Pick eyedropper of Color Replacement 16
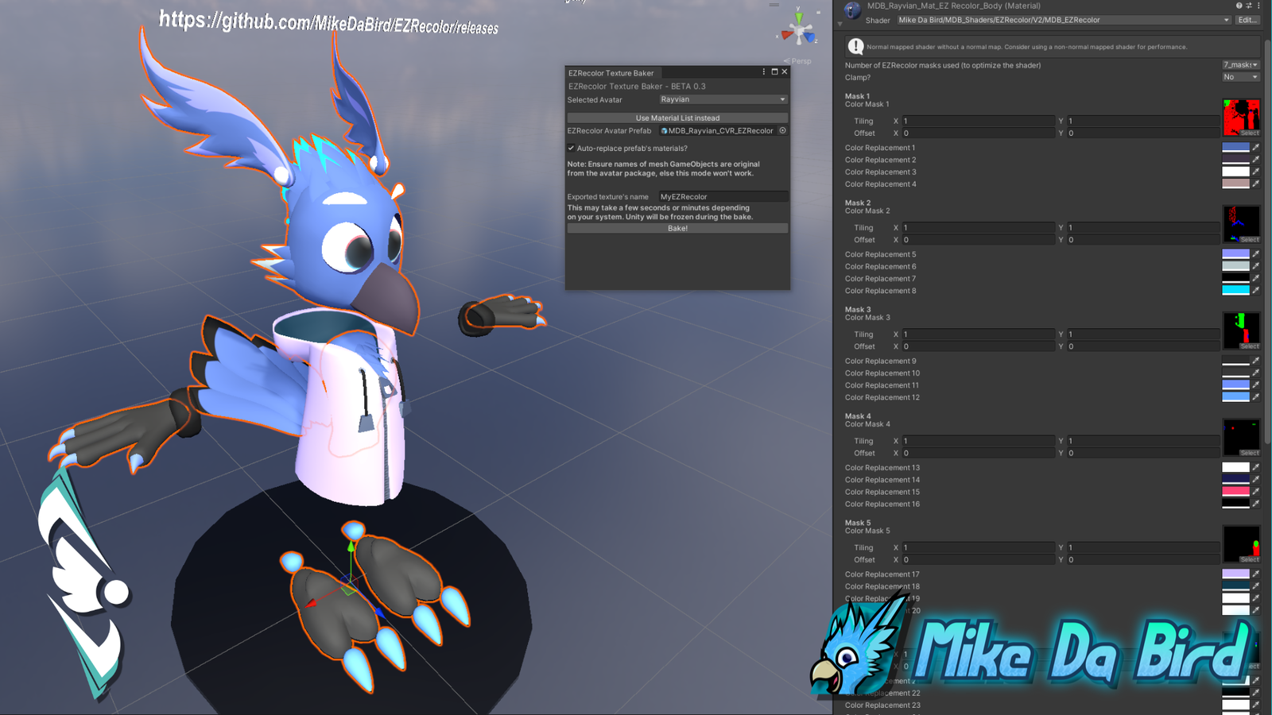This screenshot has width=1272, height=715. click(x=1256, y=504)
